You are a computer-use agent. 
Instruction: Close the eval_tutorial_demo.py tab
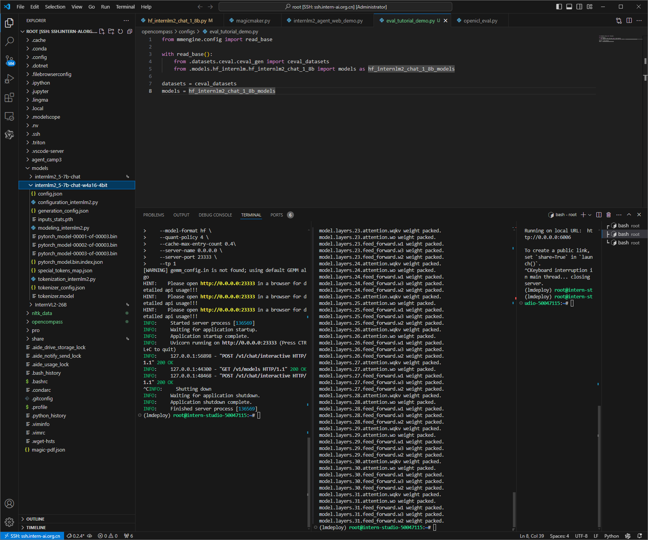pyautogui.click(x=445, y=21)
